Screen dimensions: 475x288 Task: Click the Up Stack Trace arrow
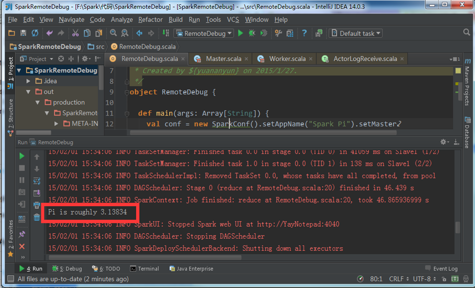[x=37, y=157]
